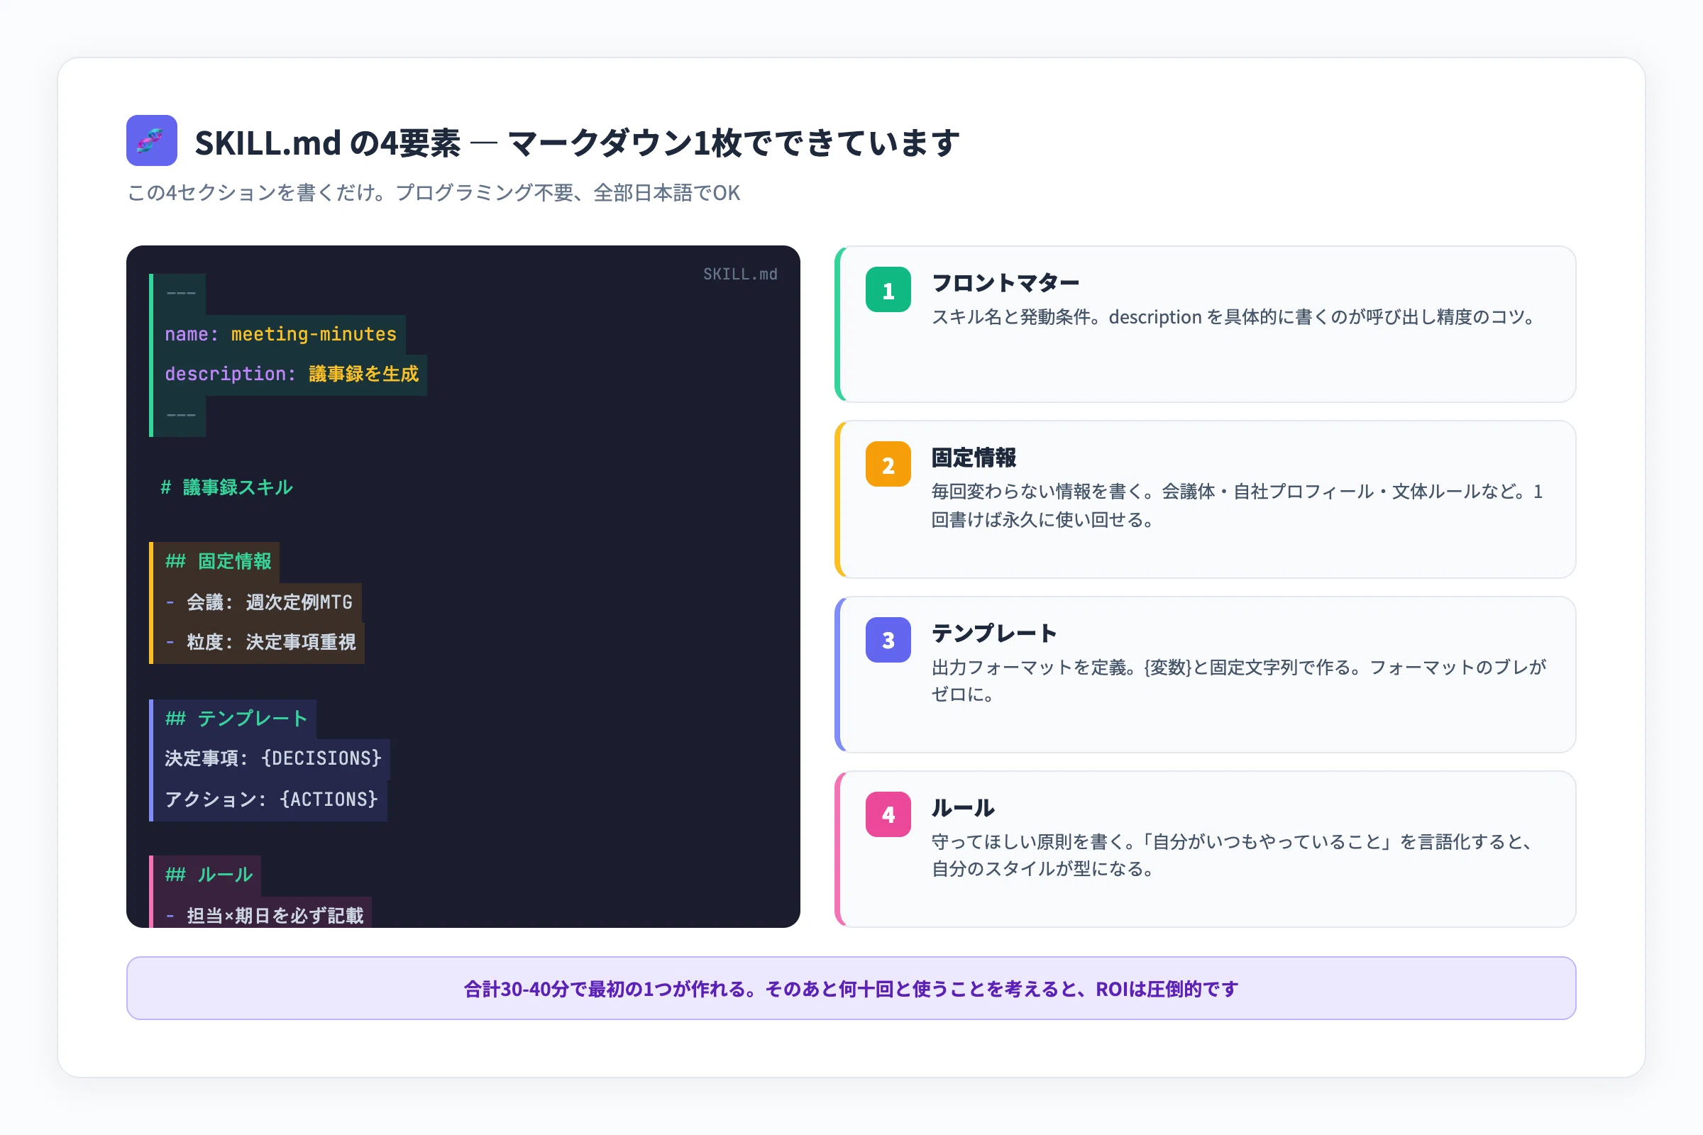Select the テンプレート card heading
This screenshot has height=1135, width=1703.
click(993, 633)
